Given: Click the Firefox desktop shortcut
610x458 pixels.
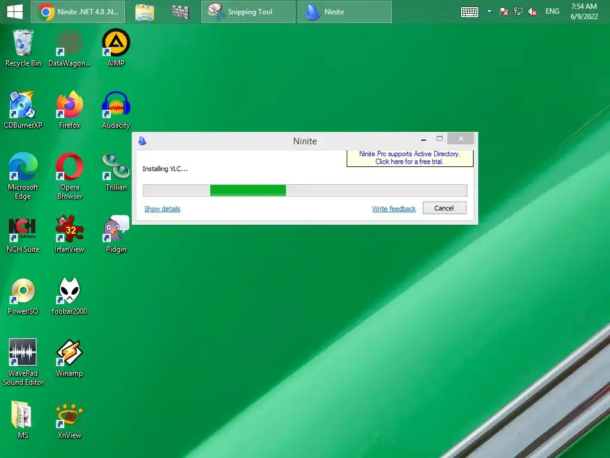Looking at the screenshot, I should click(69, 110).
